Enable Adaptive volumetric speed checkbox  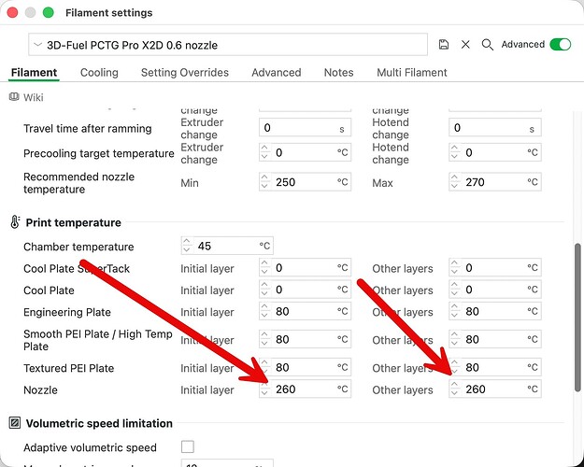tap(187, 446)
